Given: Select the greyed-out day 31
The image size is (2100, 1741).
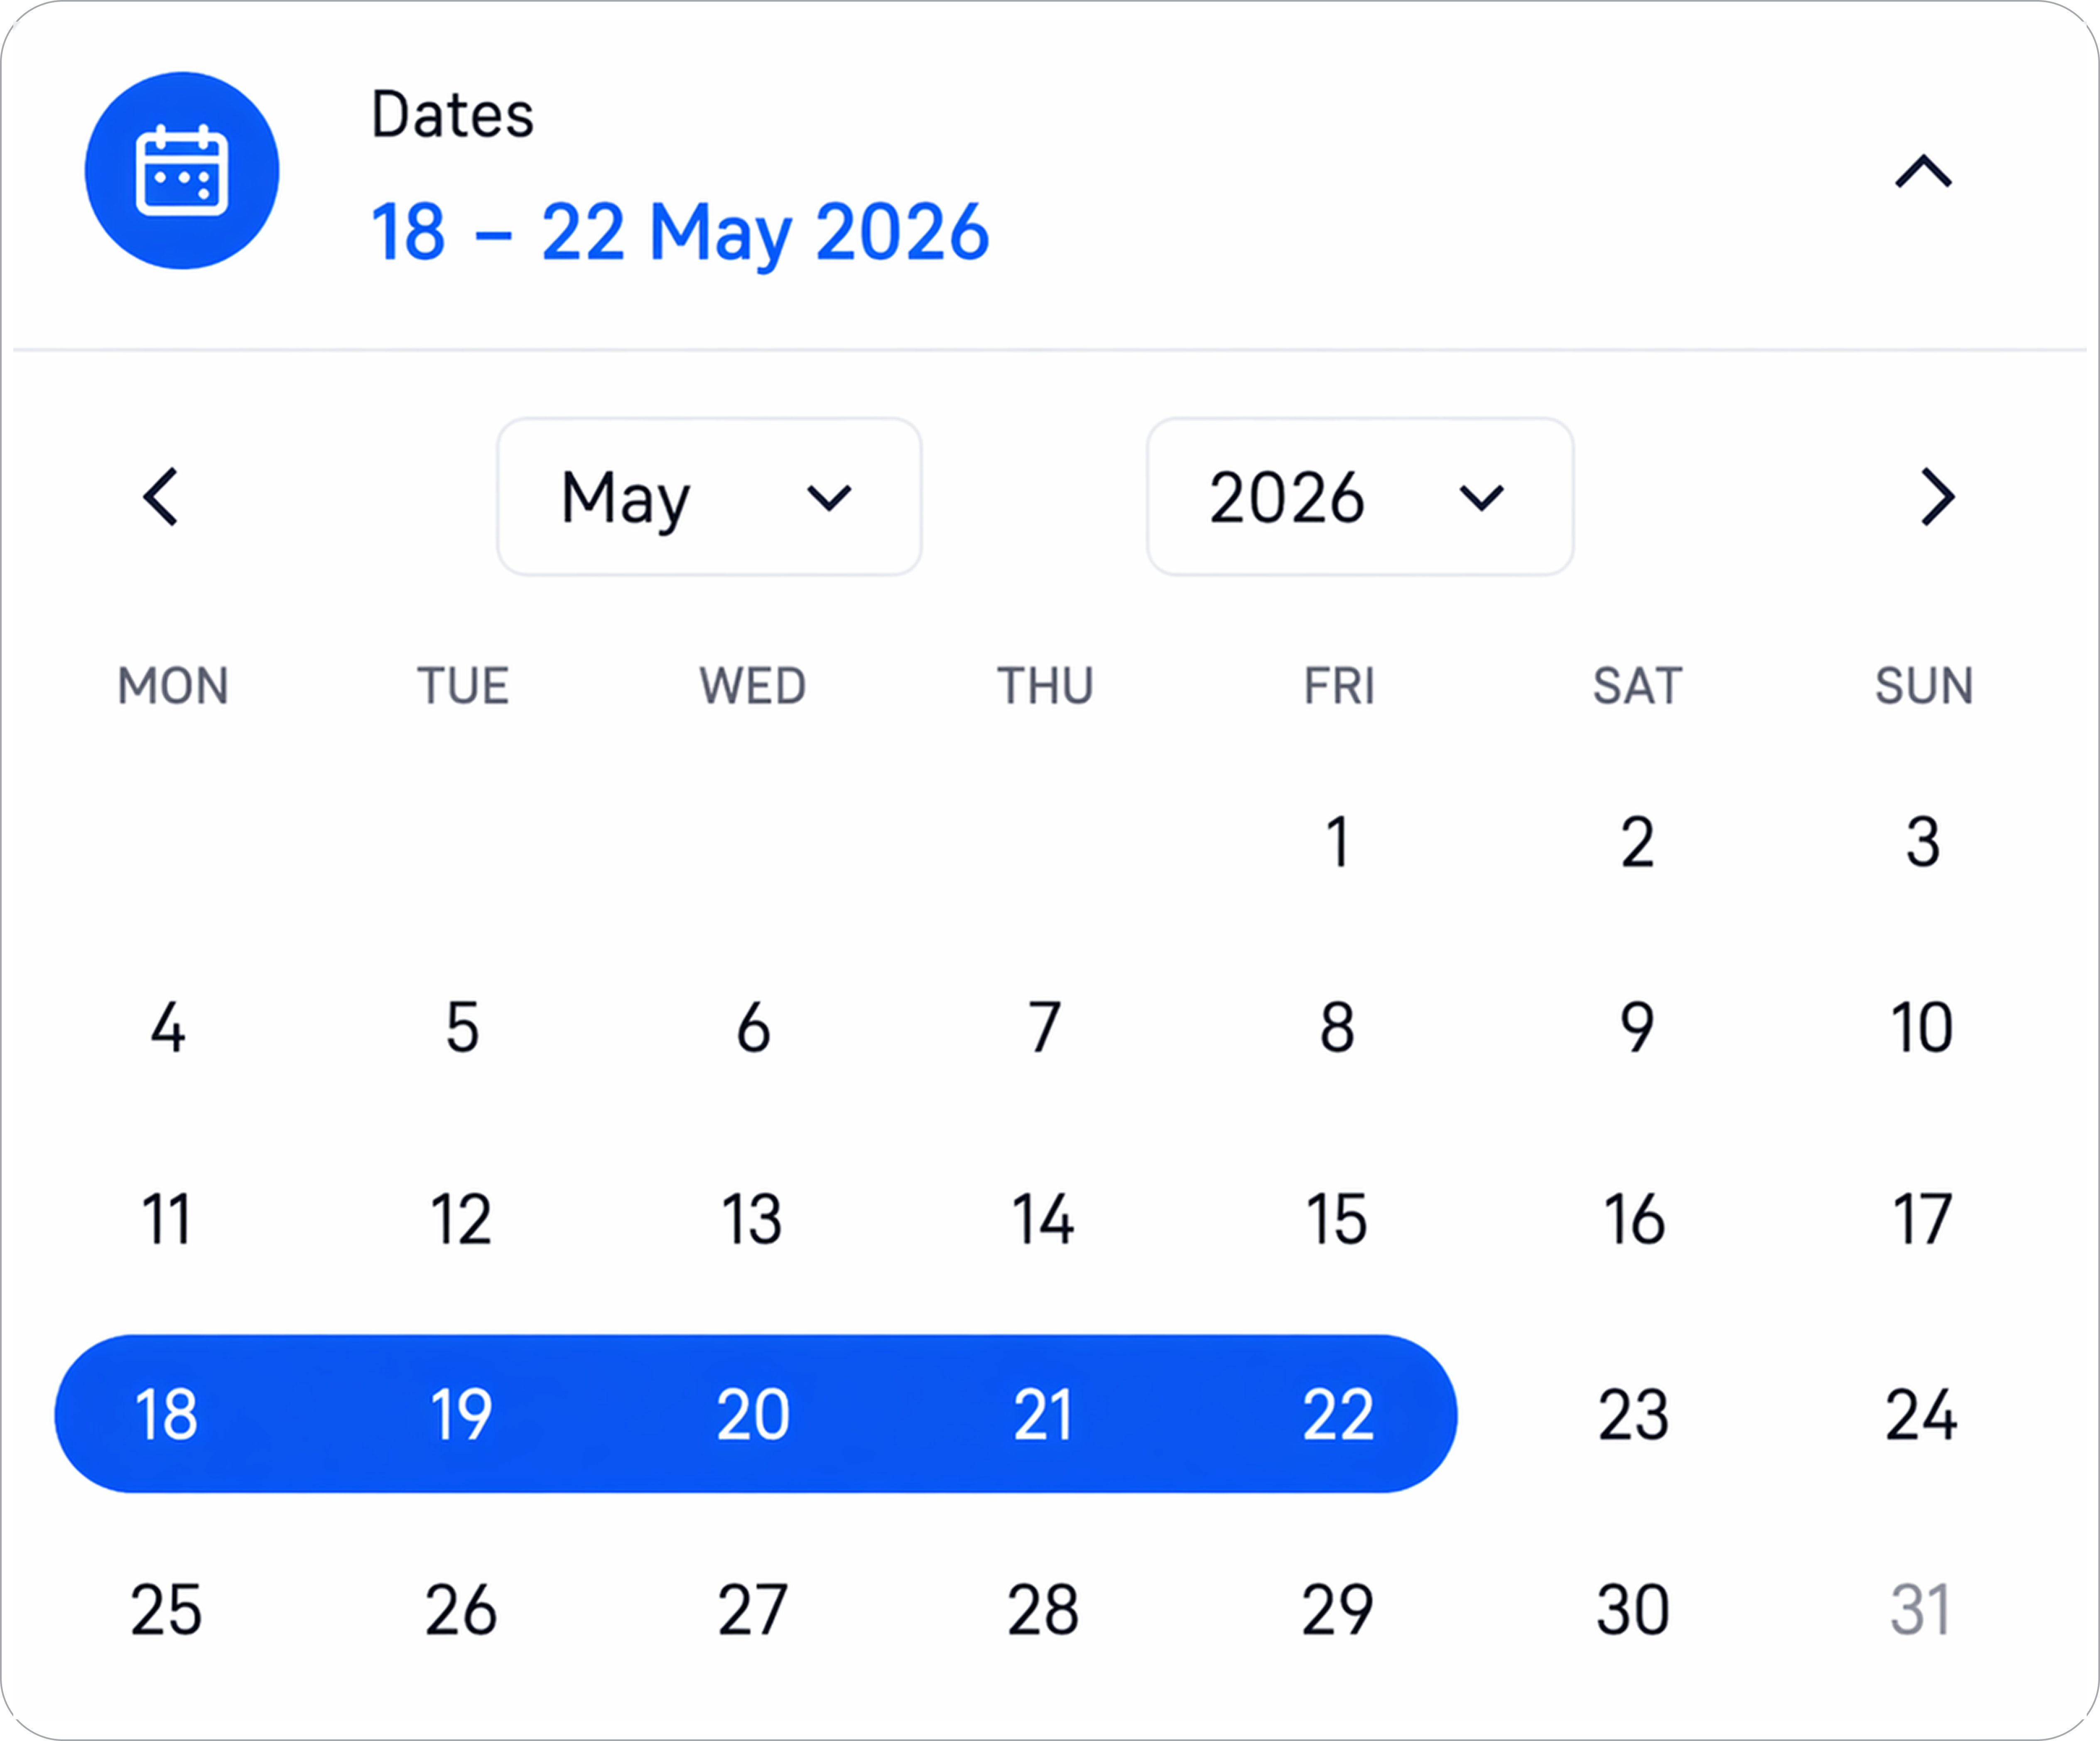Looking at the screenshot, I should 1921,1609.
